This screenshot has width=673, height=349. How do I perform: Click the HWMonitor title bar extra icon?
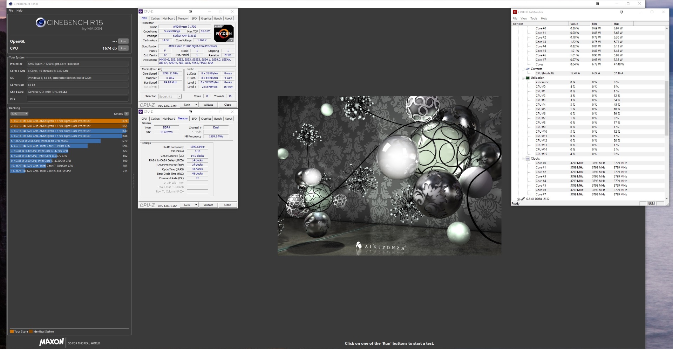click(x=621, y=12)
